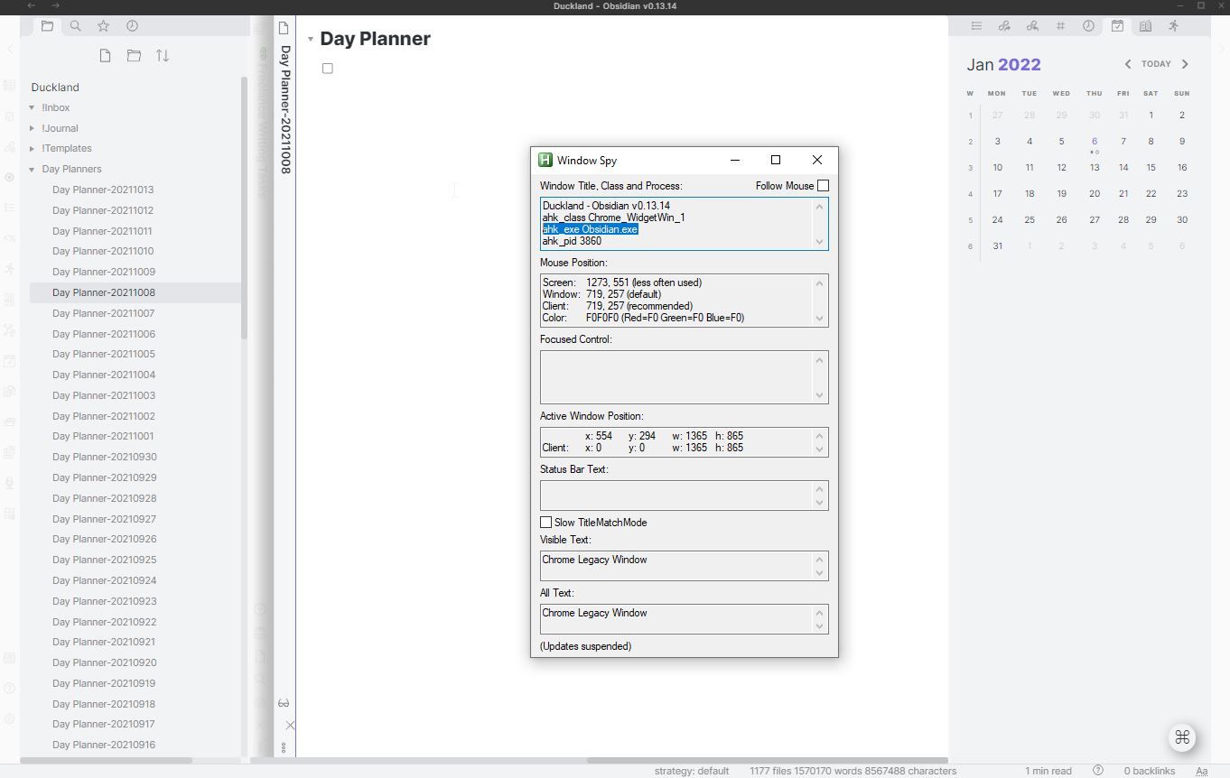The width and height of the screenshot is (1230, 778).
Task: Select January 20 in calendar
Action: point(1094,194)
